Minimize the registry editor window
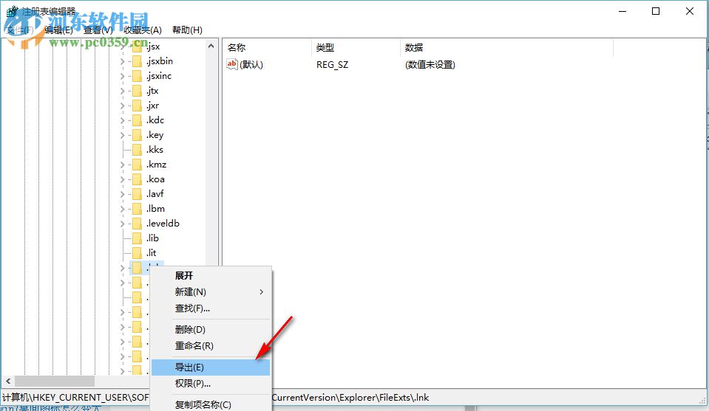 623,11
